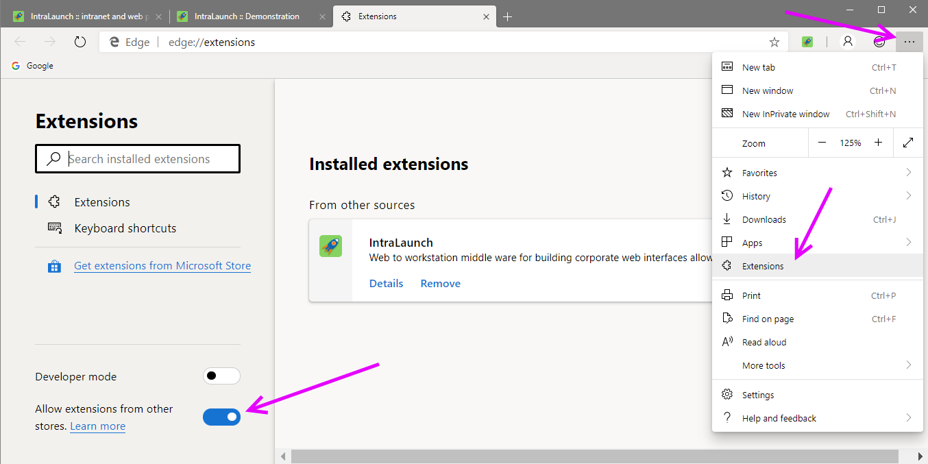Open a new tab with plus button
Screen dimensions: 928x464
tap(507, 16)
